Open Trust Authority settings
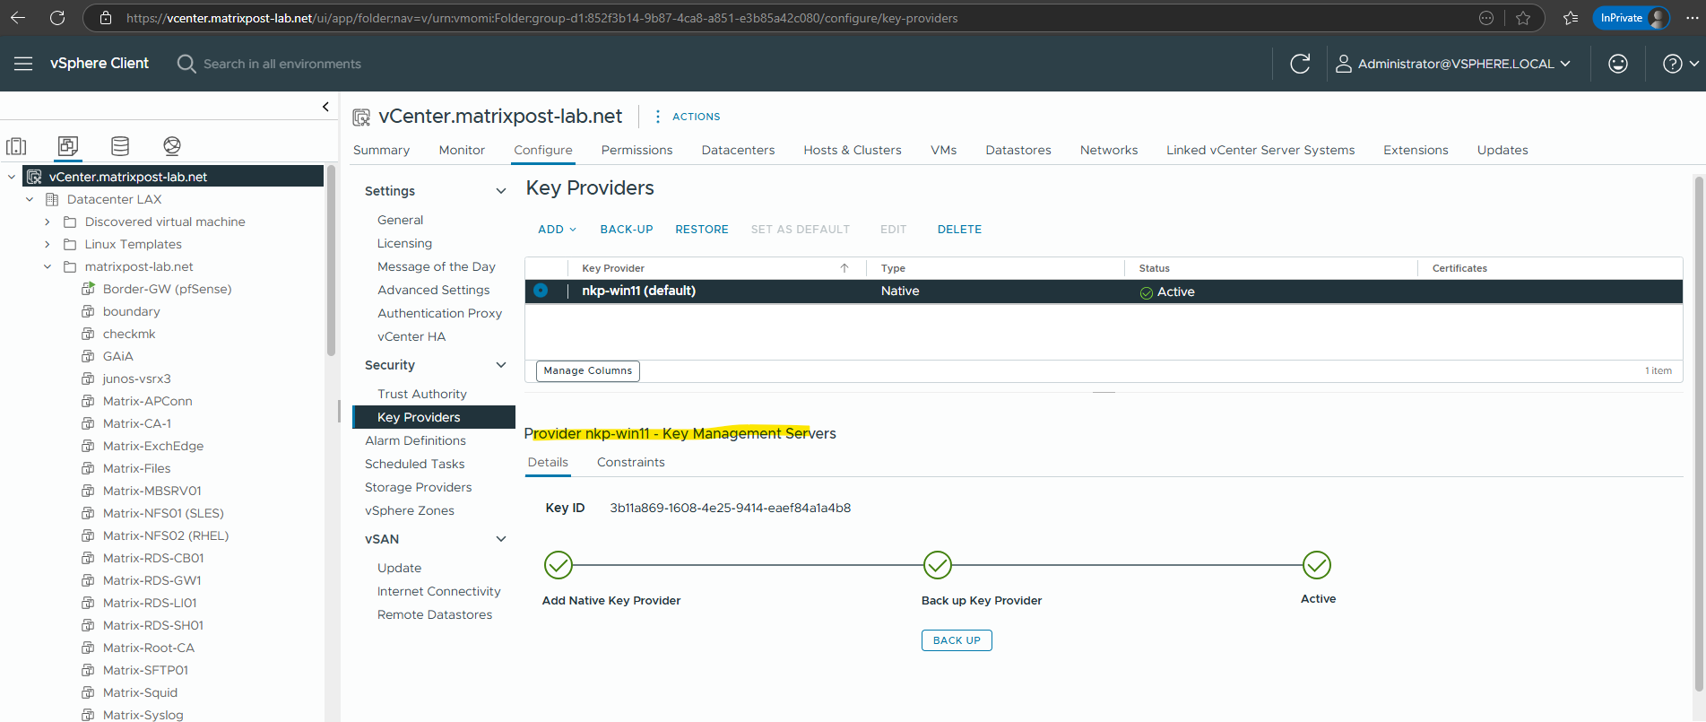1706x722 pixels. pos(422,394)
